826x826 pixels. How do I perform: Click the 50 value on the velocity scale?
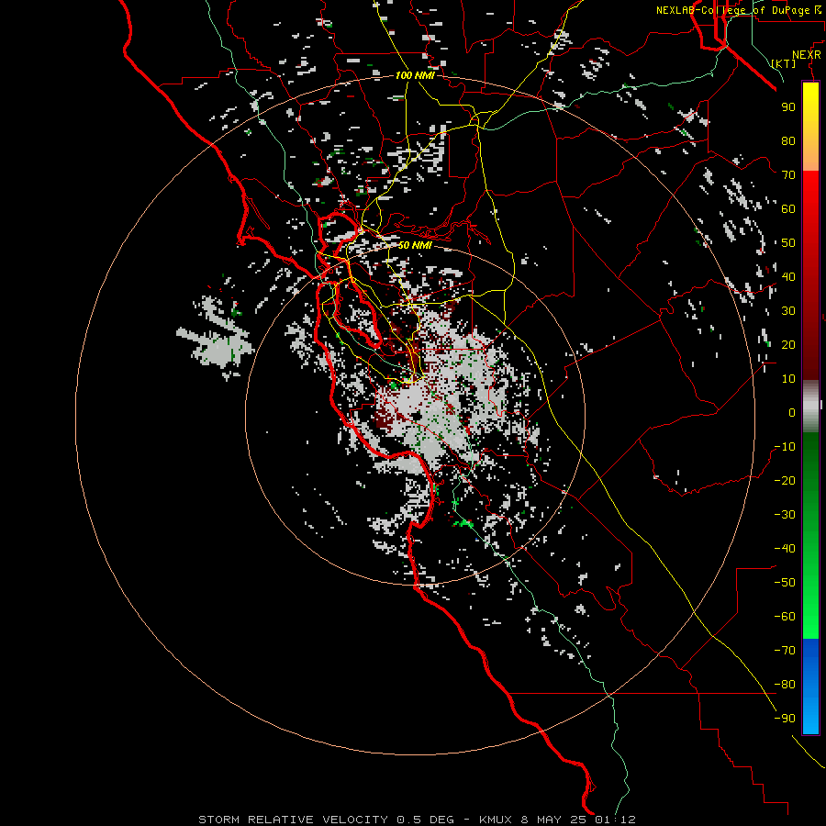[x=788, y=243]
